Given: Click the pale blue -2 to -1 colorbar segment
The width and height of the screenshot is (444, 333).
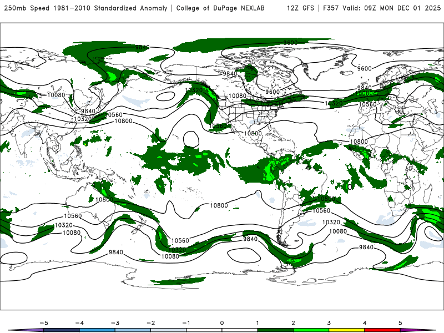Looking at the screenshot, I should click(x=169, y=330).
